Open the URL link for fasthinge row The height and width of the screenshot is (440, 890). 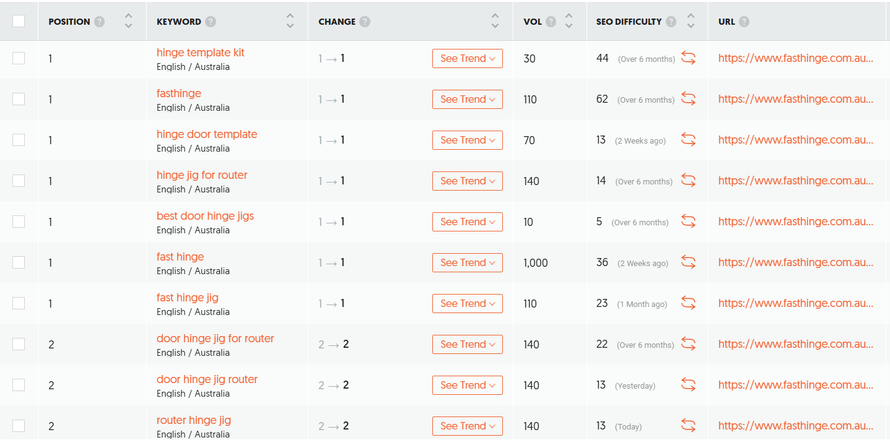795,99
